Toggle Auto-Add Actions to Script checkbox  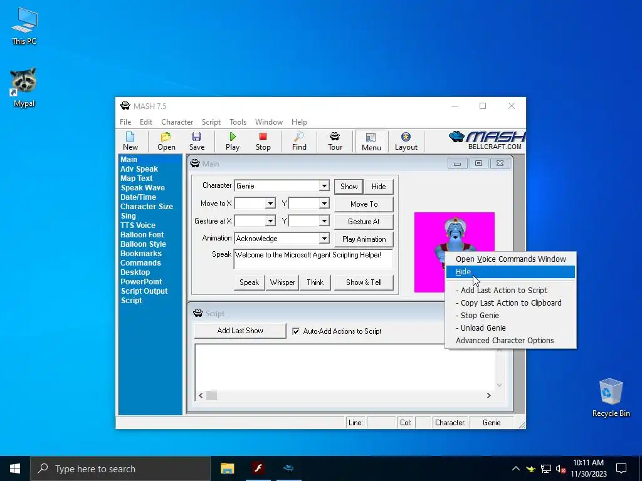coord(296,331)
